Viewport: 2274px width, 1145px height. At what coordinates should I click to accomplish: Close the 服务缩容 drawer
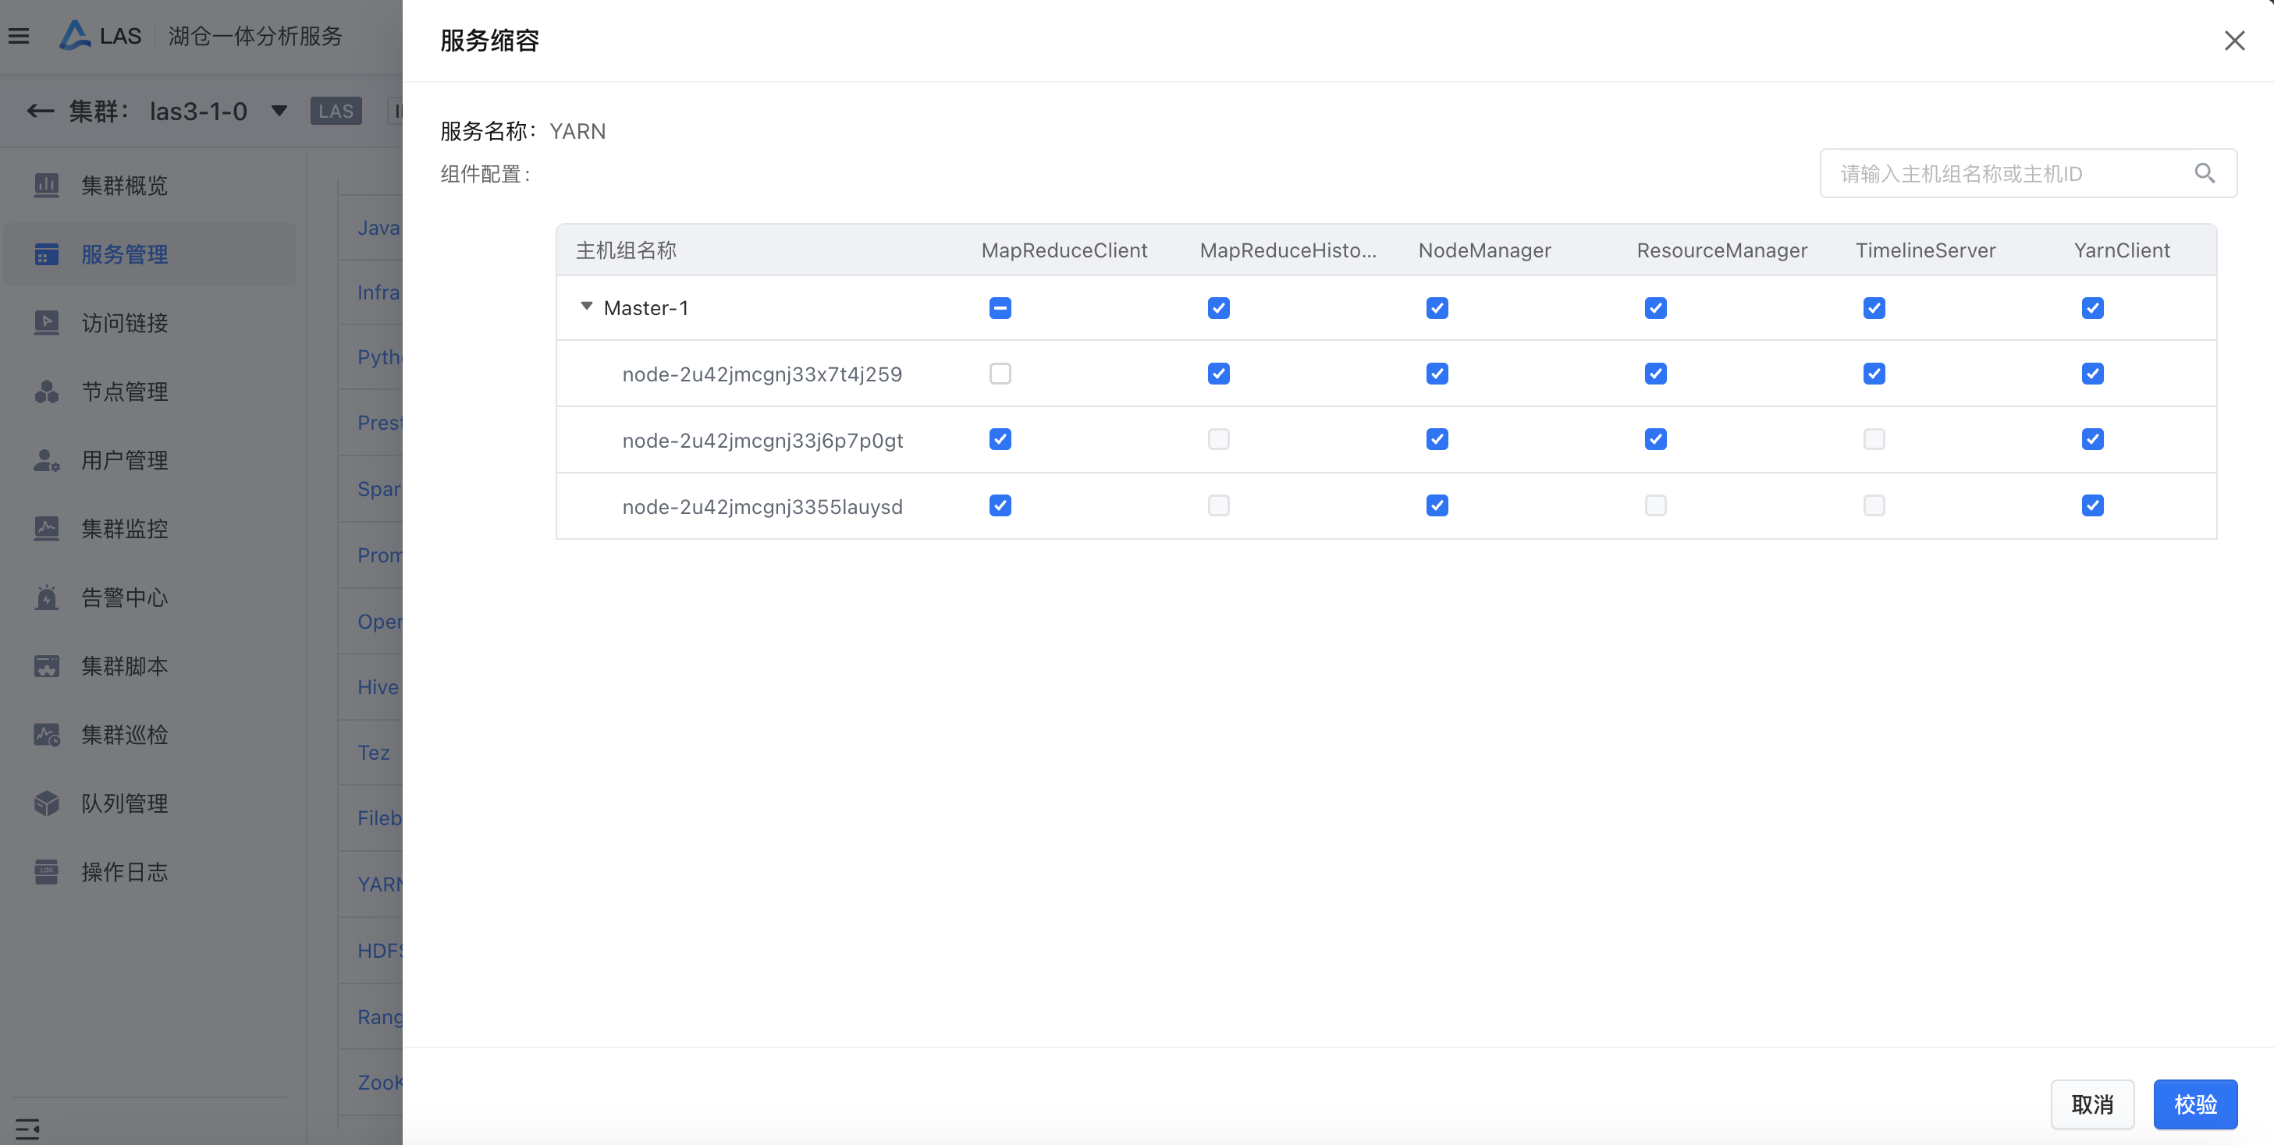(x=2233, y=41)
